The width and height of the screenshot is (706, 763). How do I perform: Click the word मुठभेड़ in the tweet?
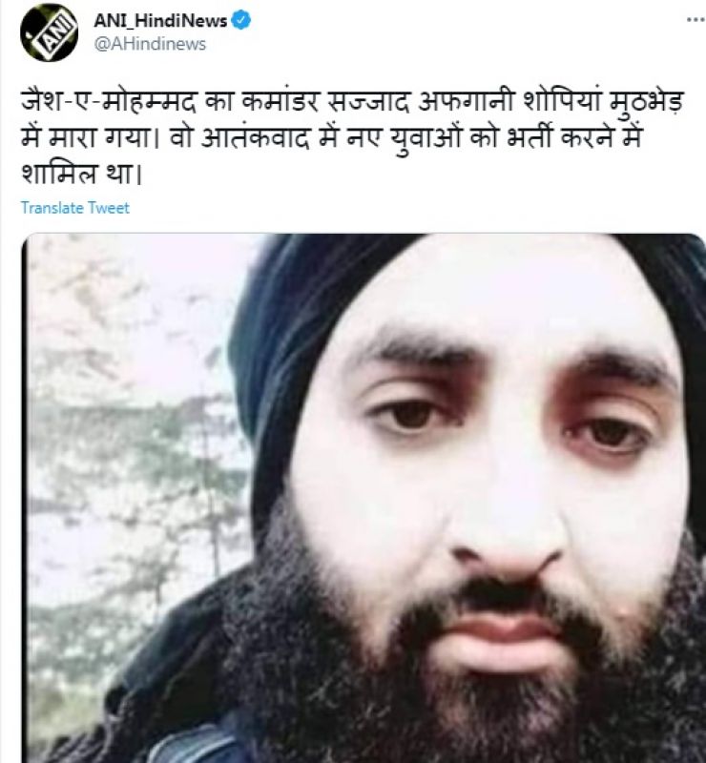click(x=647, y=103)
